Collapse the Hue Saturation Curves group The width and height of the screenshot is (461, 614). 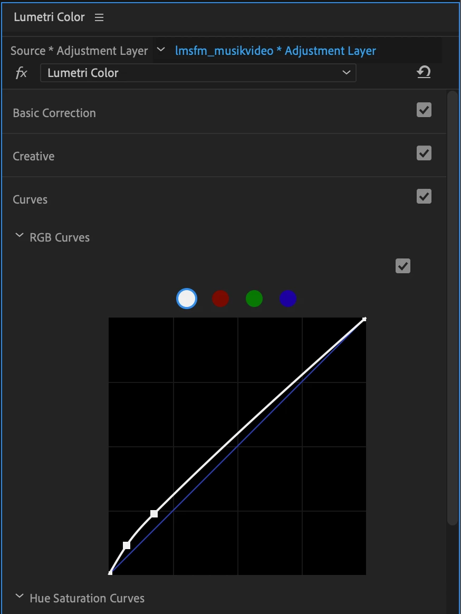pos(19,596)
